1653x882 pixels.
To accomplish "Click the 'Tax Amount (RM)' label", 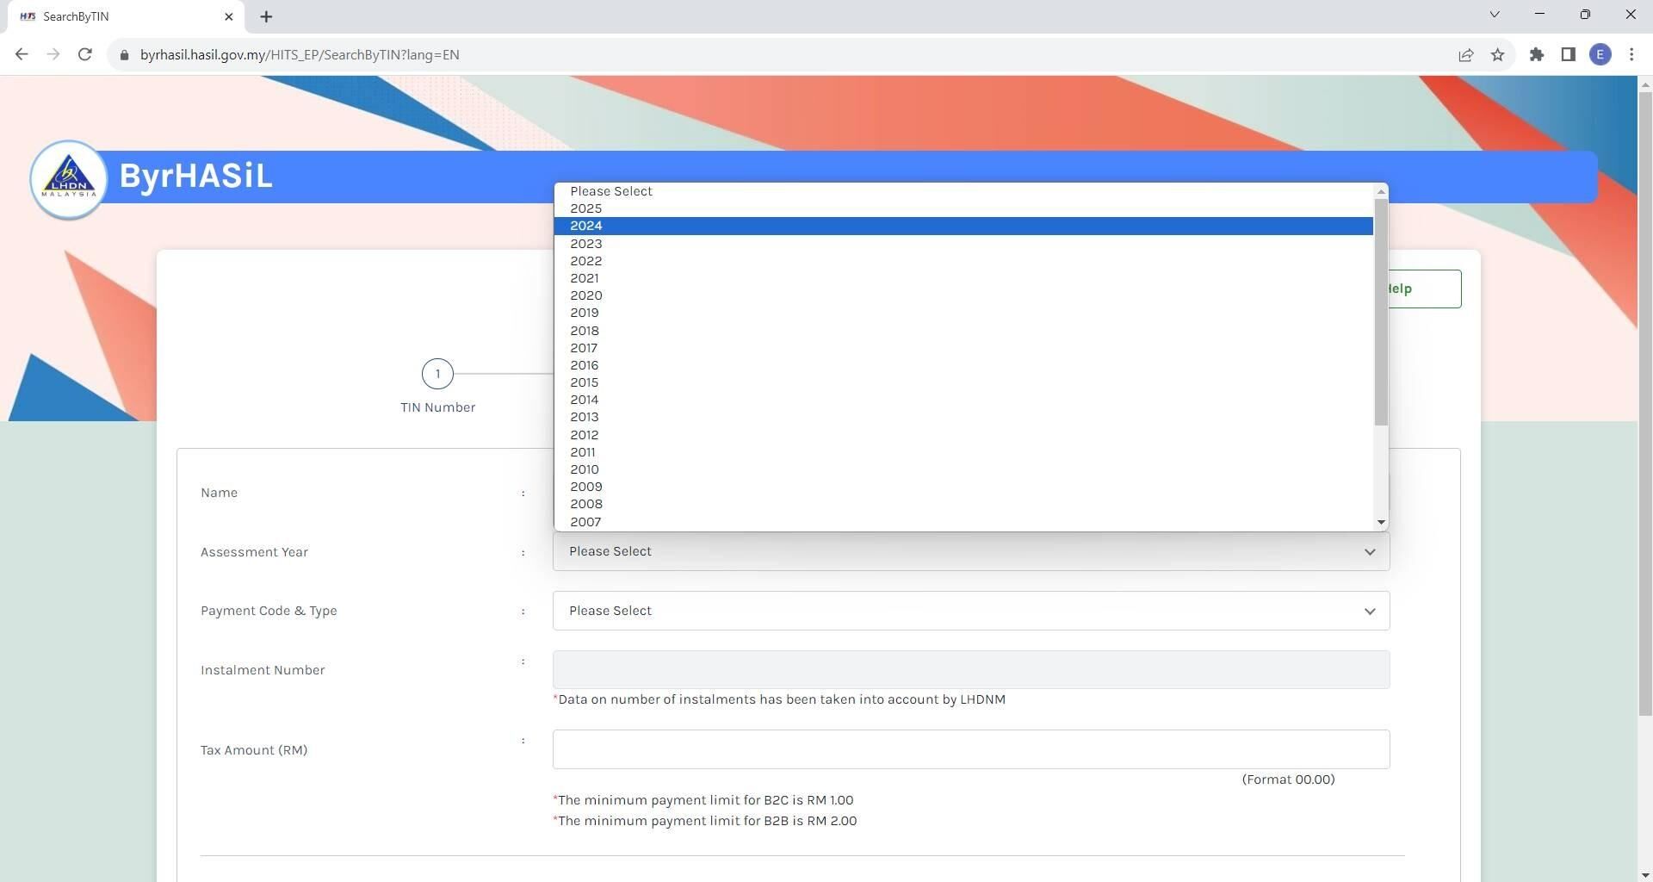I will coord(254,750).
